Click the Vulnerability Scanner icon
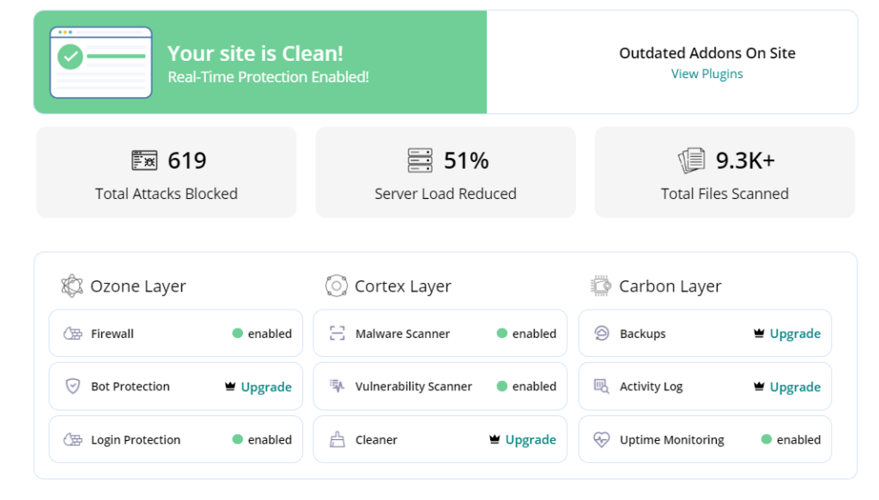This screenshot has height=500, width=879. click(x=336, y=386)
